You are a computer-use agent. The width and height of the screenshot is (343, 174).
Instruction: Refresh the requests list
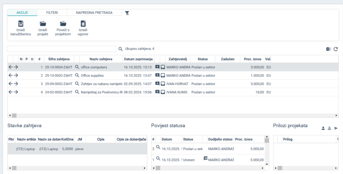336,49
